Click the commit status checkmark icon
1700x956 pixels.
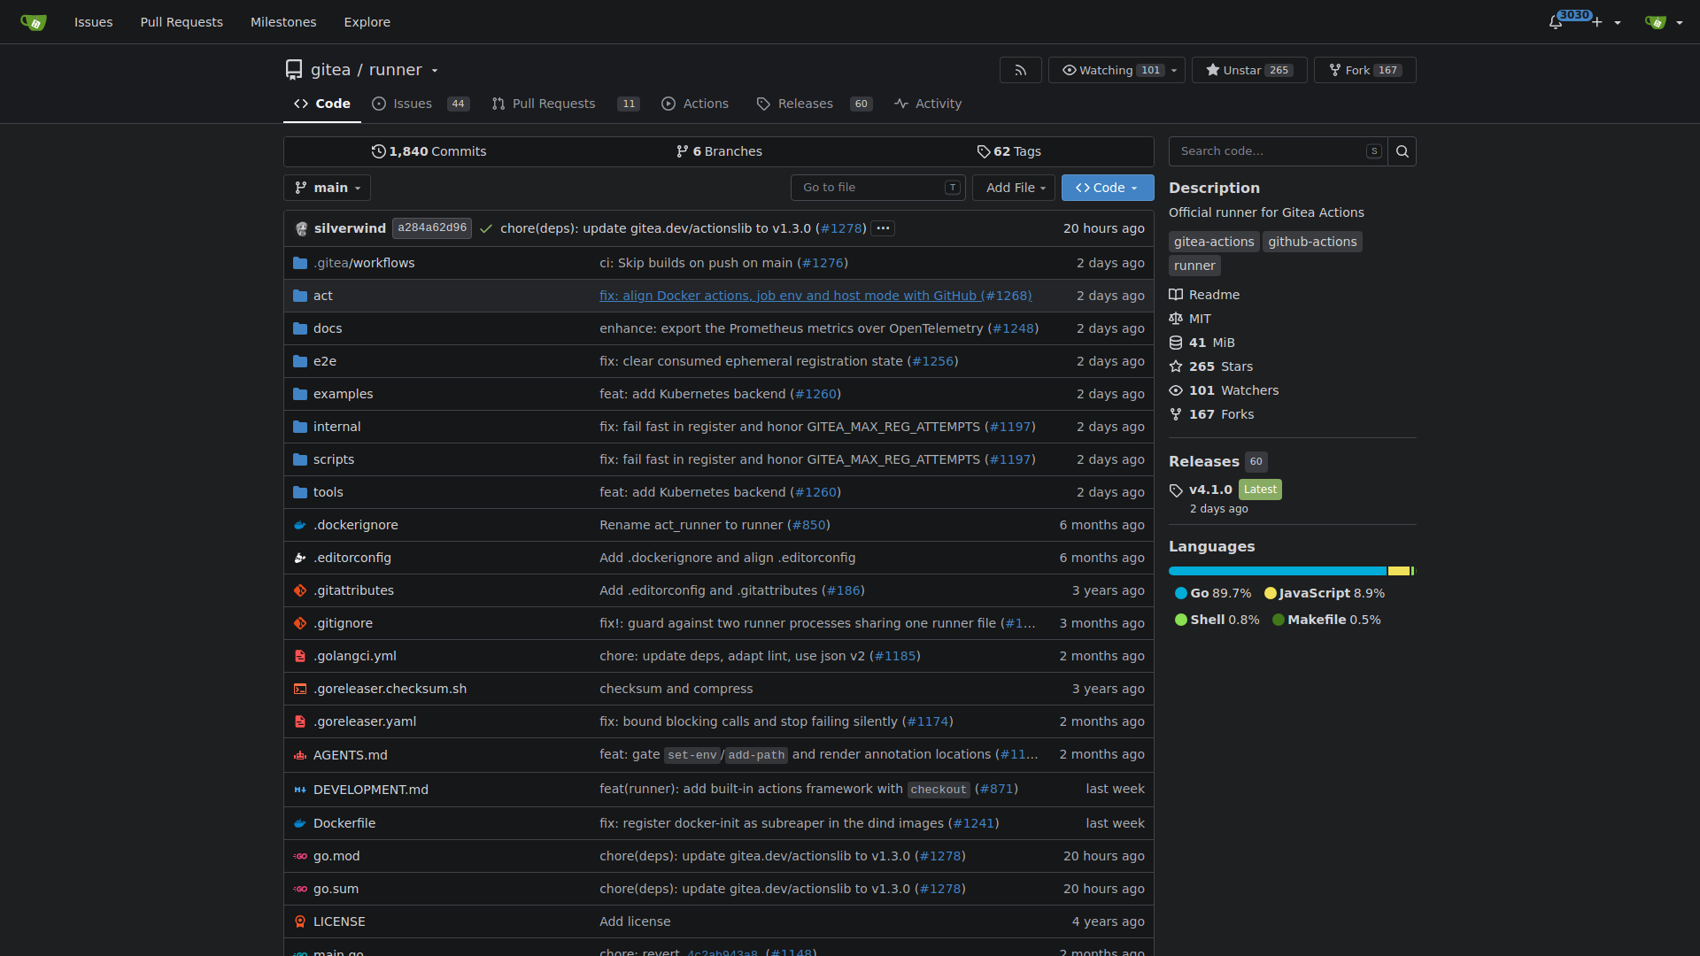(486, 228)
